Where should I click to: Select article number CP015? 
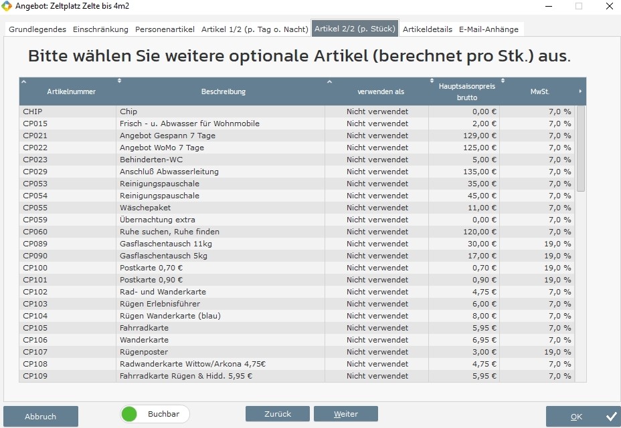(x=68, y=124)
